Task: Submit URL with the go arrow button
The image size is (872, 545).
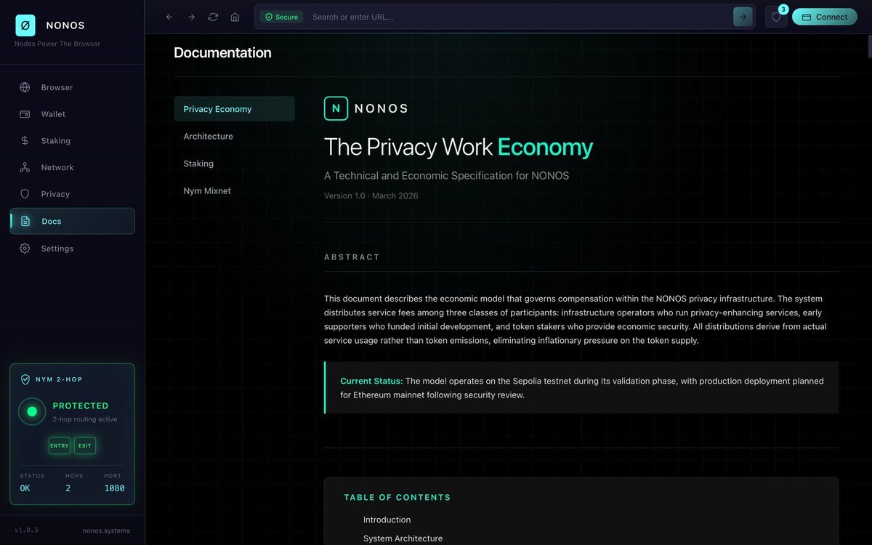Action: coord(743,17)
